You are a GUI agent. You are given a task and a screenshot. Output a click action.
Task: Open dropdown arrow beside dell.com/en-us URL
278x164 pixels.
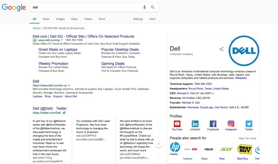pos(69,85)
